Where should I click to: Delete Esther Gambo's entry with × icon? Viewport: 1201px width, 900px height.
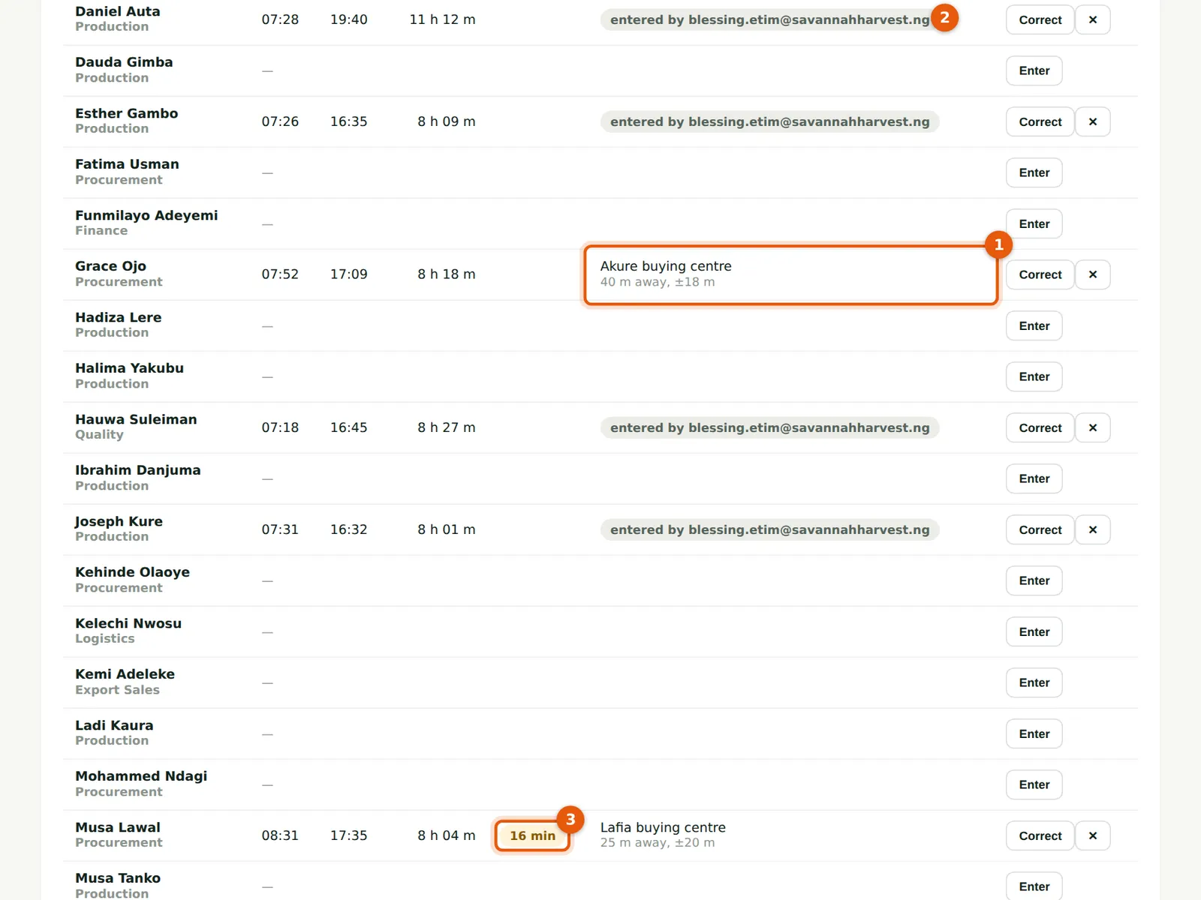point(1092,121)
